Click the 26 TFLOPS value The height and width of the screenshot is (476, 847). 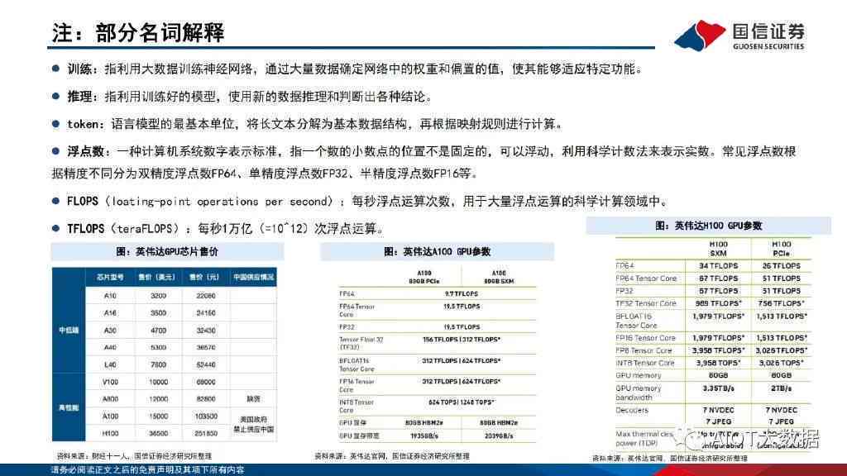(x=781, y=265)
